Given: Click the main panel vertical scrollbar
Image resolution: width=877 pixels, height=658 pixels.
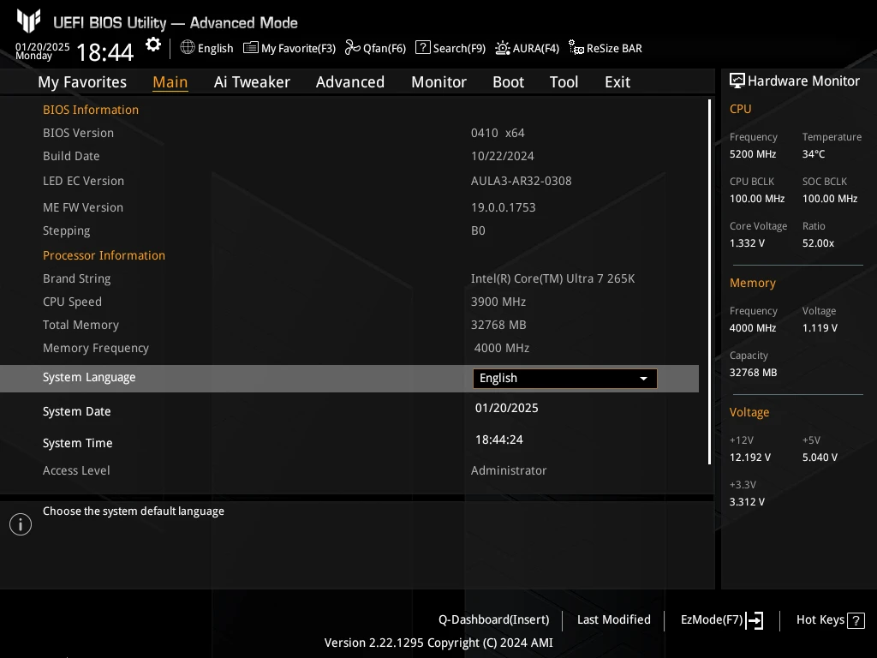Looking at the screenshot, I should pos(709,282).
